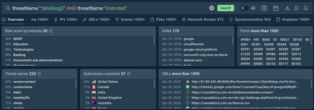Viewport: 314px width, 110px height.
Task: Click port 8040
Action: (x=266, y=40)
